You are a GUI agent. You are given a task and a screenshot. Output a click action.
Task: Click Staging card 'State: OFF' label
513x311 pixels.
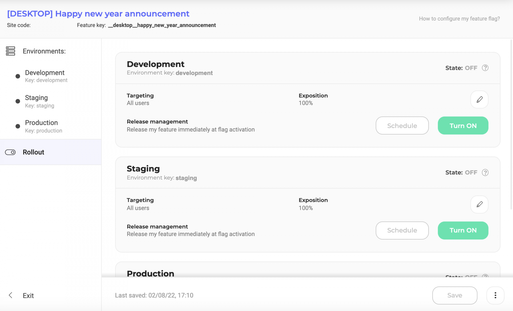coord(461,173)
